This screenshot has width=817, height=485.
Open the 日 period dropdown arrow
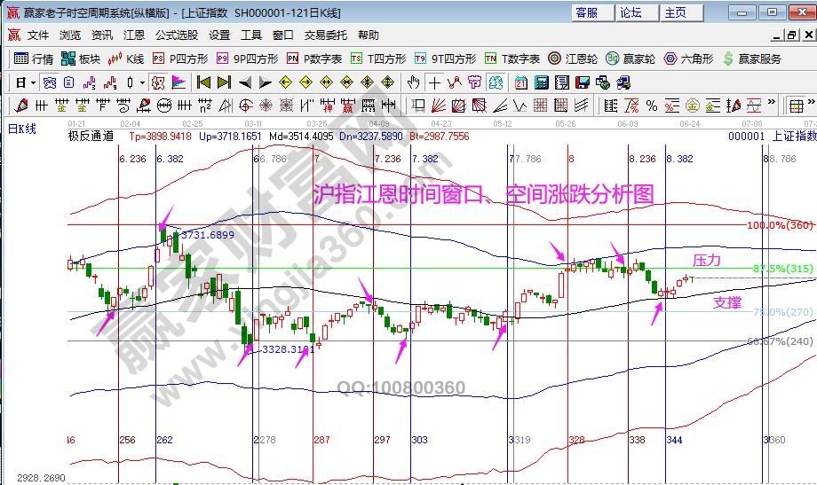[x=33, y=82]
